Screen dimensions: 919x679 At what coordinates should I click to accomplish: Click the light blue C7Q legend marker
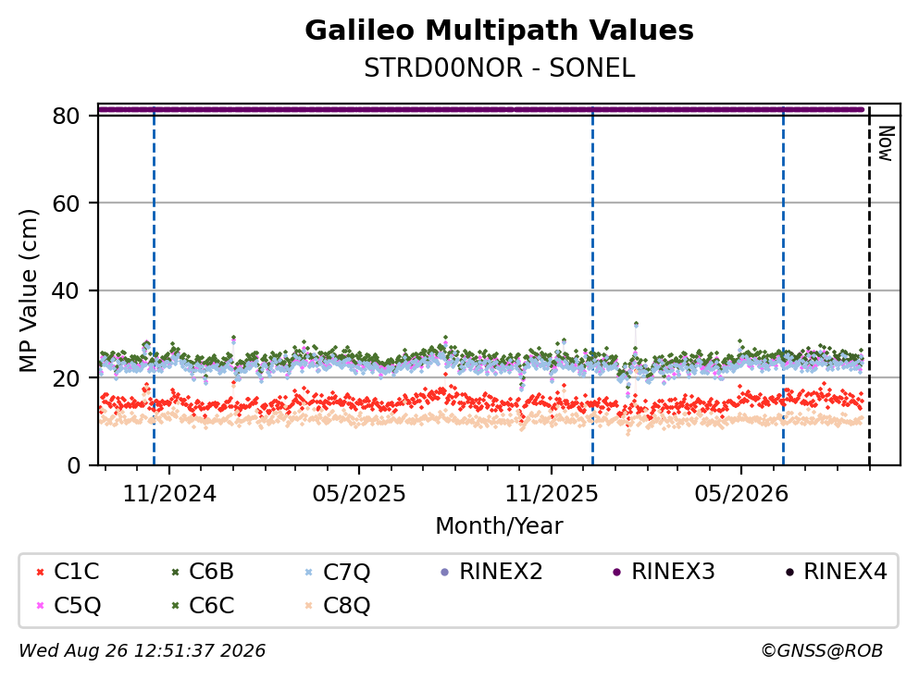(309, 572)
